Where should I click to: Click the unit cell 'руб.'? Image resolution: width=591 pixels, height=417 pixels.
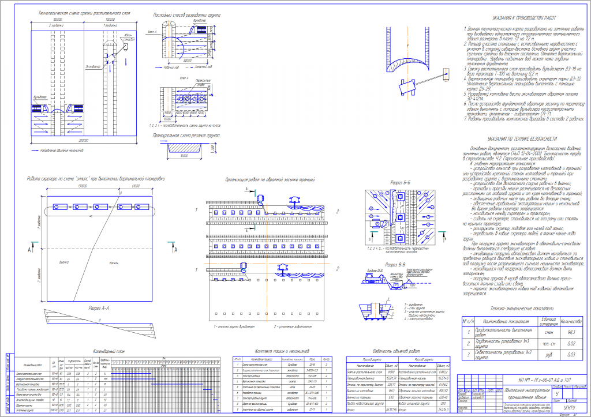548,355
